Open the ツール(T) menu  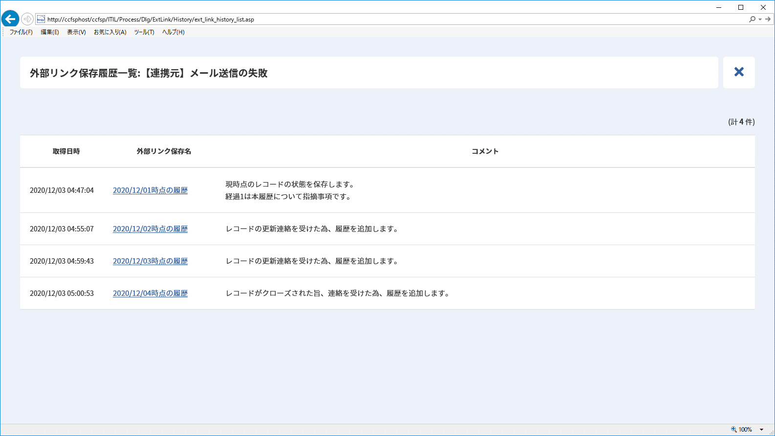coord(144,32)
